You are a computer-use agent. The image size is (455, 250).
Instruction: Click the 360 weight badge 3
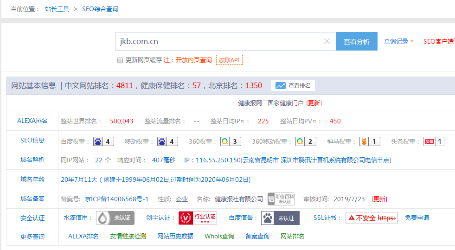pyautogui.click(x=231, y=141)
